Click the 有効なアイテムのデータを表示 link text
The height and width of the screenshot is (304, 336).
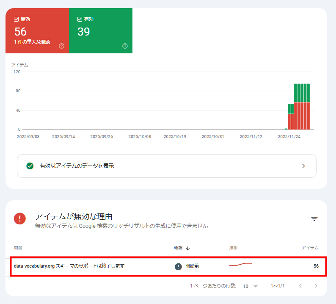click(77, 166)
